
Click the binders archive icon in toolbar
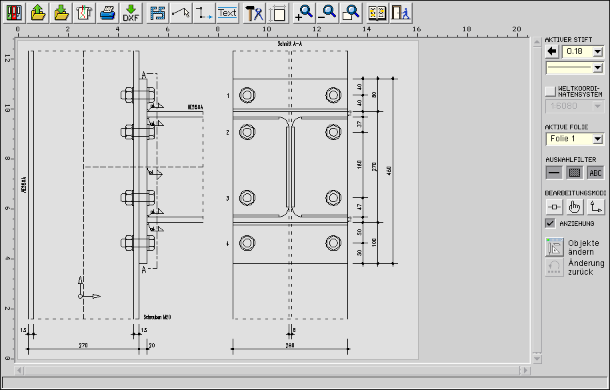(x=15, y=12)
